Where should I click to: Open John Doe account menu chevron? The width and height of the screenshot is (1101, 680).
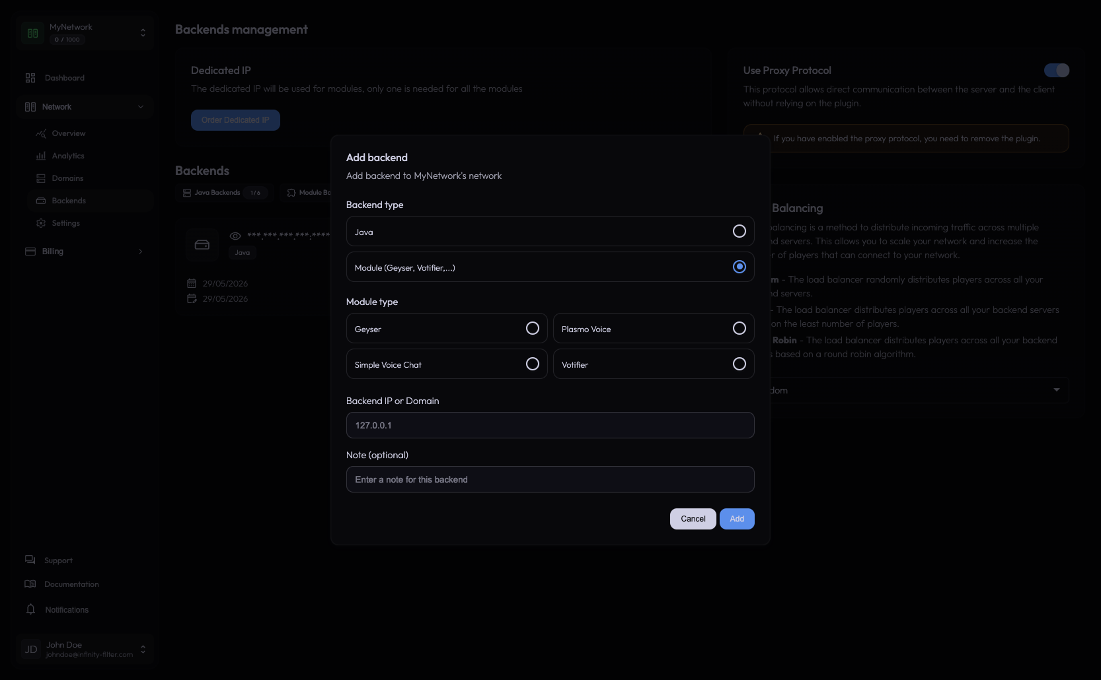143,650
